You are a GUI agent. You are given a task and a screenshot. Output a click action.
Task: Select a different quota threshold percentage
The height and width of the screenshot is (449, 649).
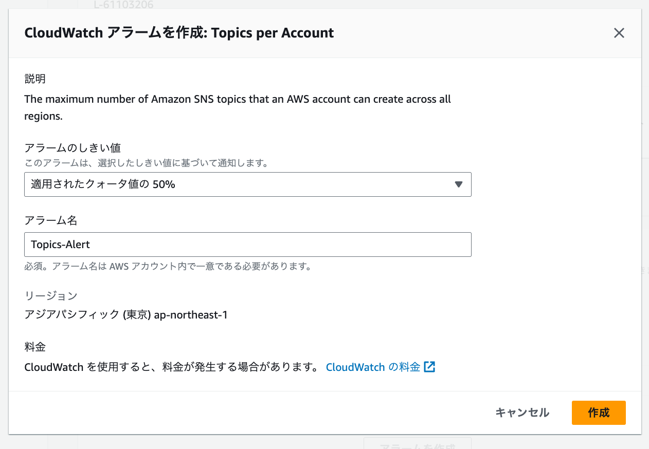[x=248, y=184]
